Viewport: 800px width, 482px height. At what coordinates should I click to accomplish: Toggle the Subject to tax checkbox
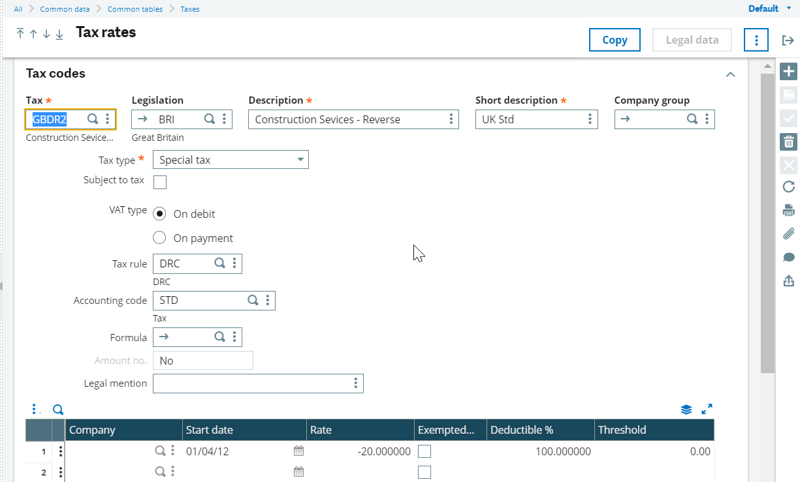160,182
